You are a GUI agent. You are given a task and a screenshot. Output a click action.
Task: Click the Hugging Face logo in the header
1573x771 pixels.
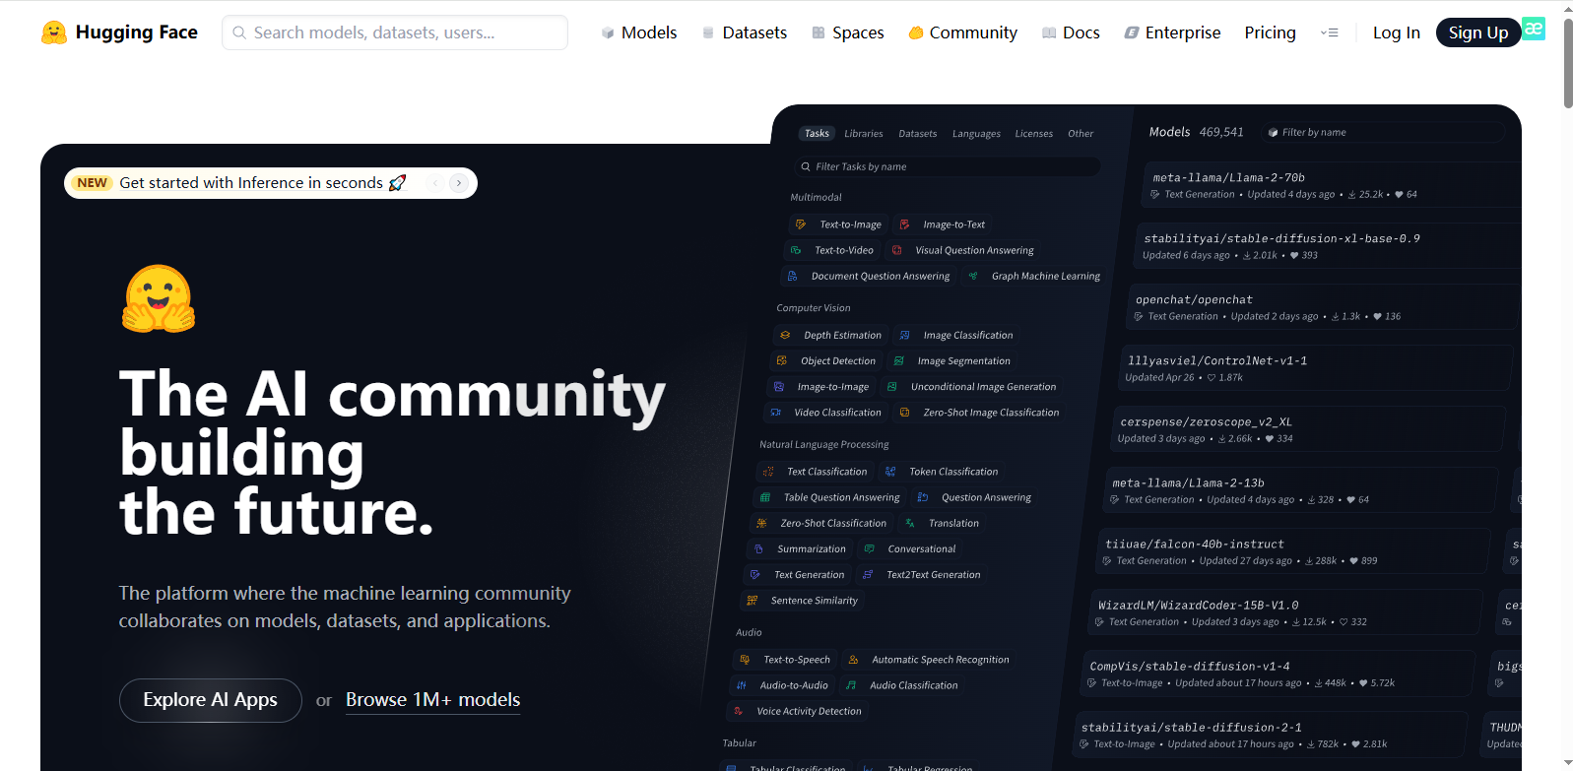point(119,32)
